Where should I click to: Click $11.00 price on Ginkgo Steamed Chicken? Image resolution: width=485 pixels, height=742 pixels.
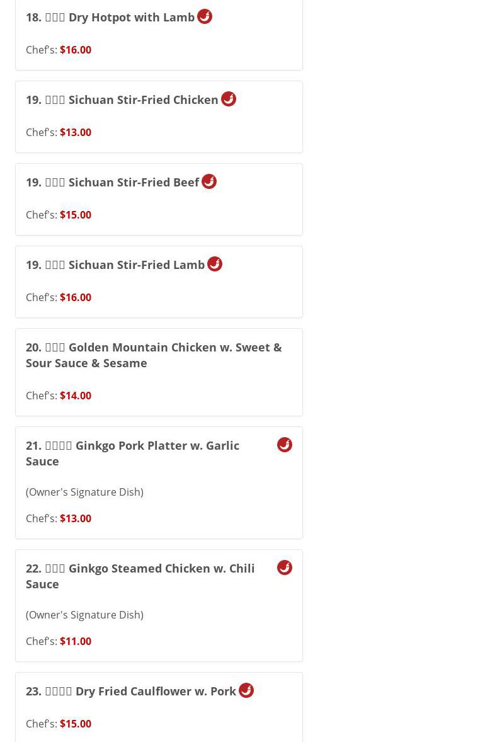click(76, 641)
